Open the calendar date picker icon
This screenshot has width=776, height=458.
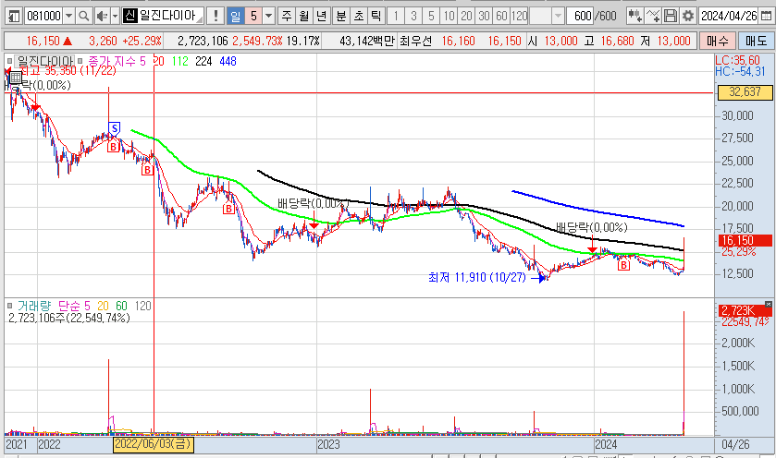(x=766, y=17)
